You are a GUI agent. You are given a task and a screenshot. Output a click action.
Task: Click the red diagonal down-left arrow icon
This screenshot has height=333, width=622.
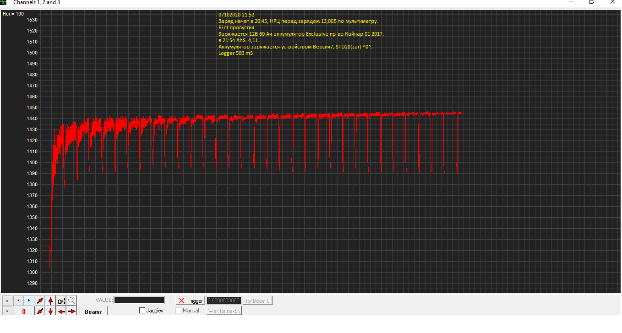tap(40, 312)
